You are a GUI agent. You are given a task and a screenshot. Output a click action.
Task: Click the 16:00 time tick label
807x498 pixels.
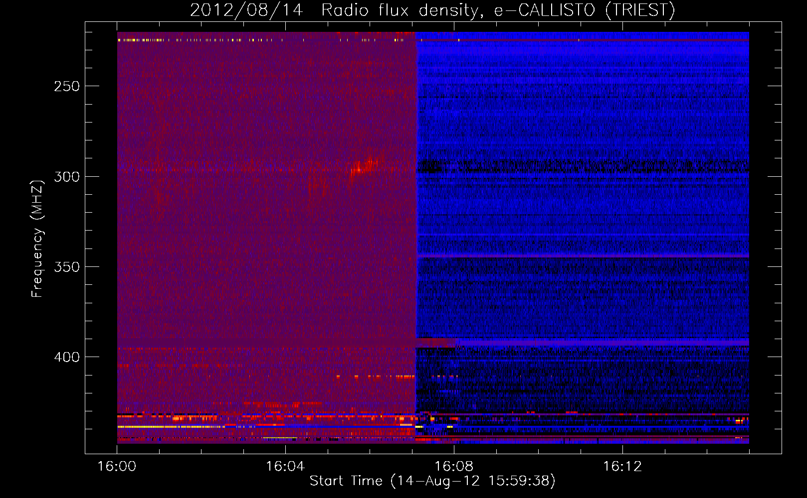(x=117, y=466)
